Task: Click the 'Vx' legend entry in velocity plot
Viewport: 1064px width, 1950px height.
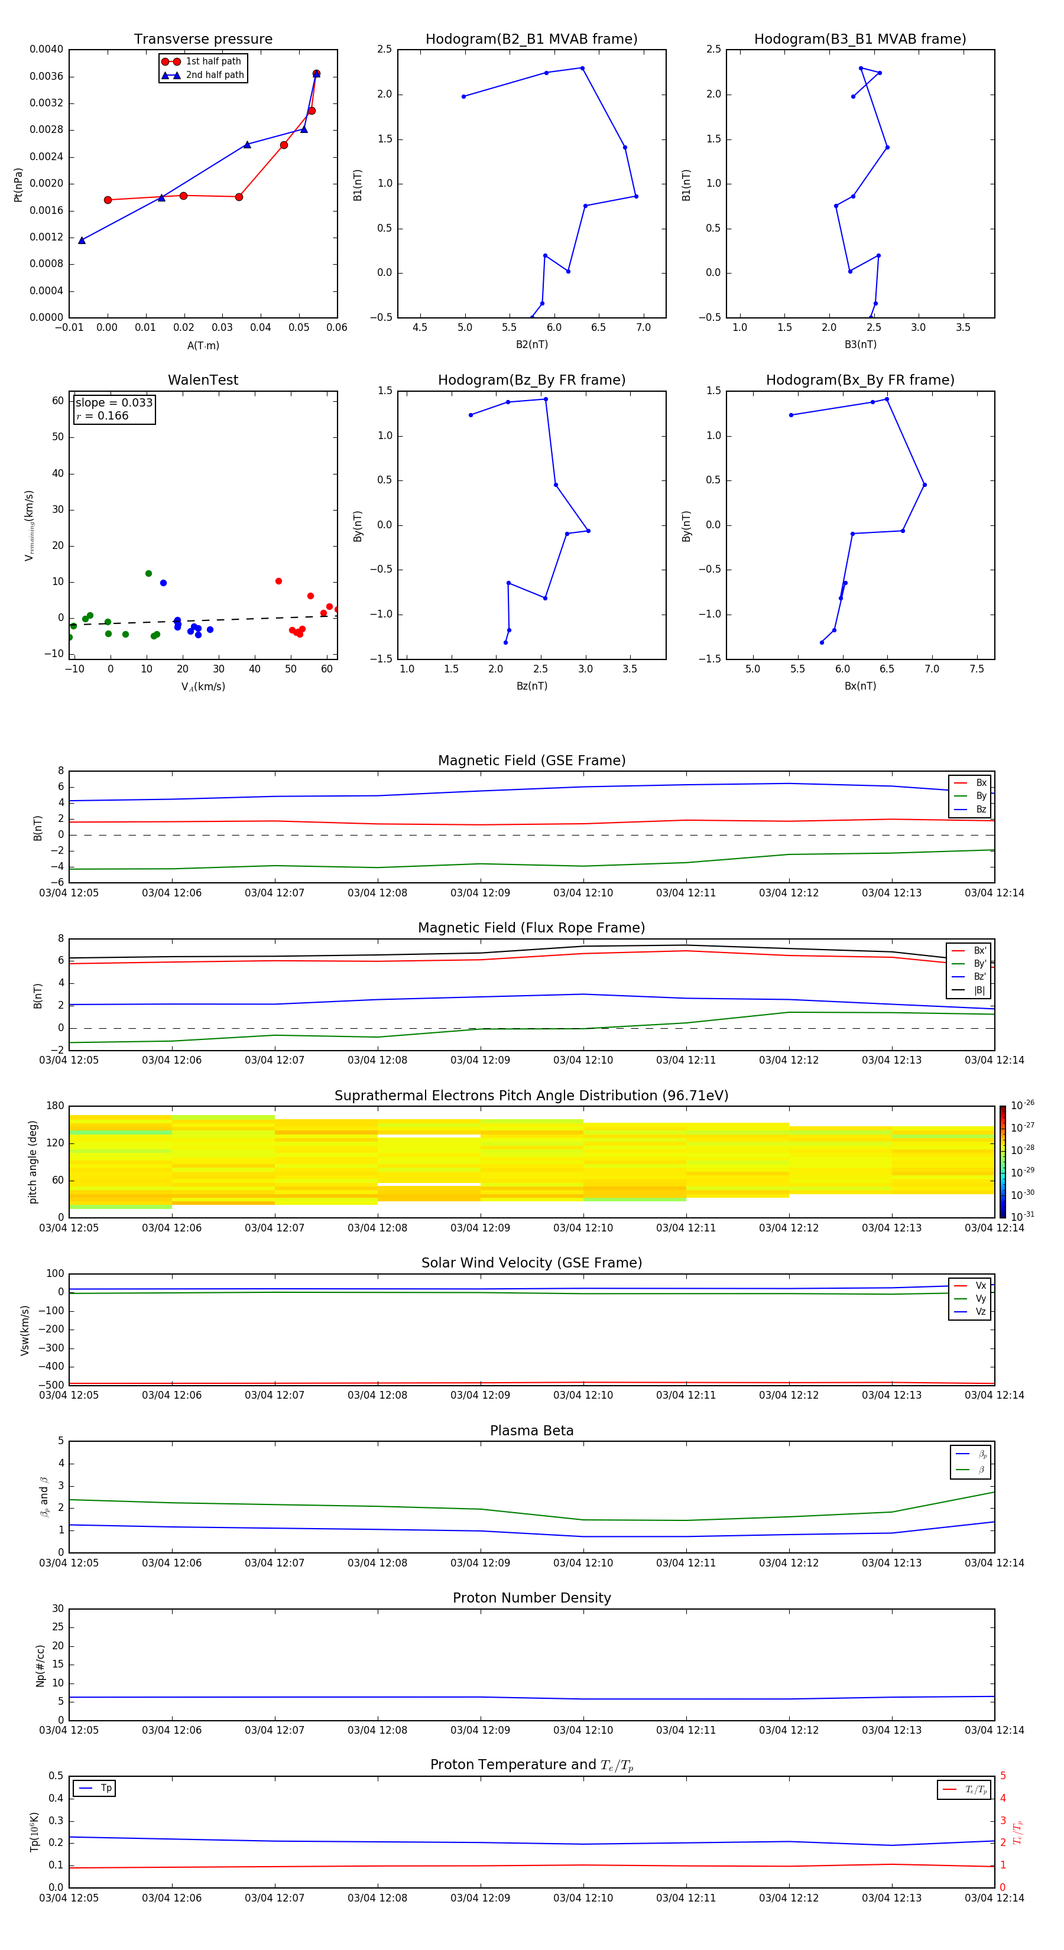Action: pyautogui.click(x=970, y=1285)
